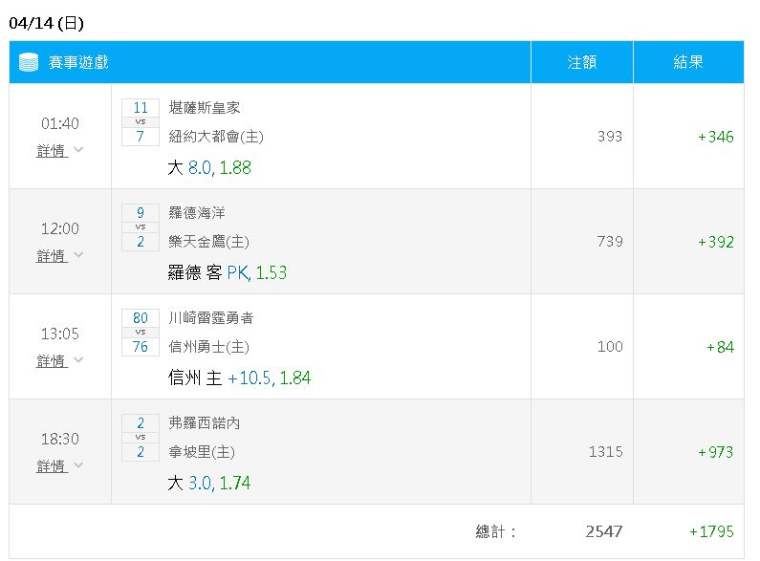Click the +1795 total result value
The image size is (760, 561).
[x=711, y=531]
